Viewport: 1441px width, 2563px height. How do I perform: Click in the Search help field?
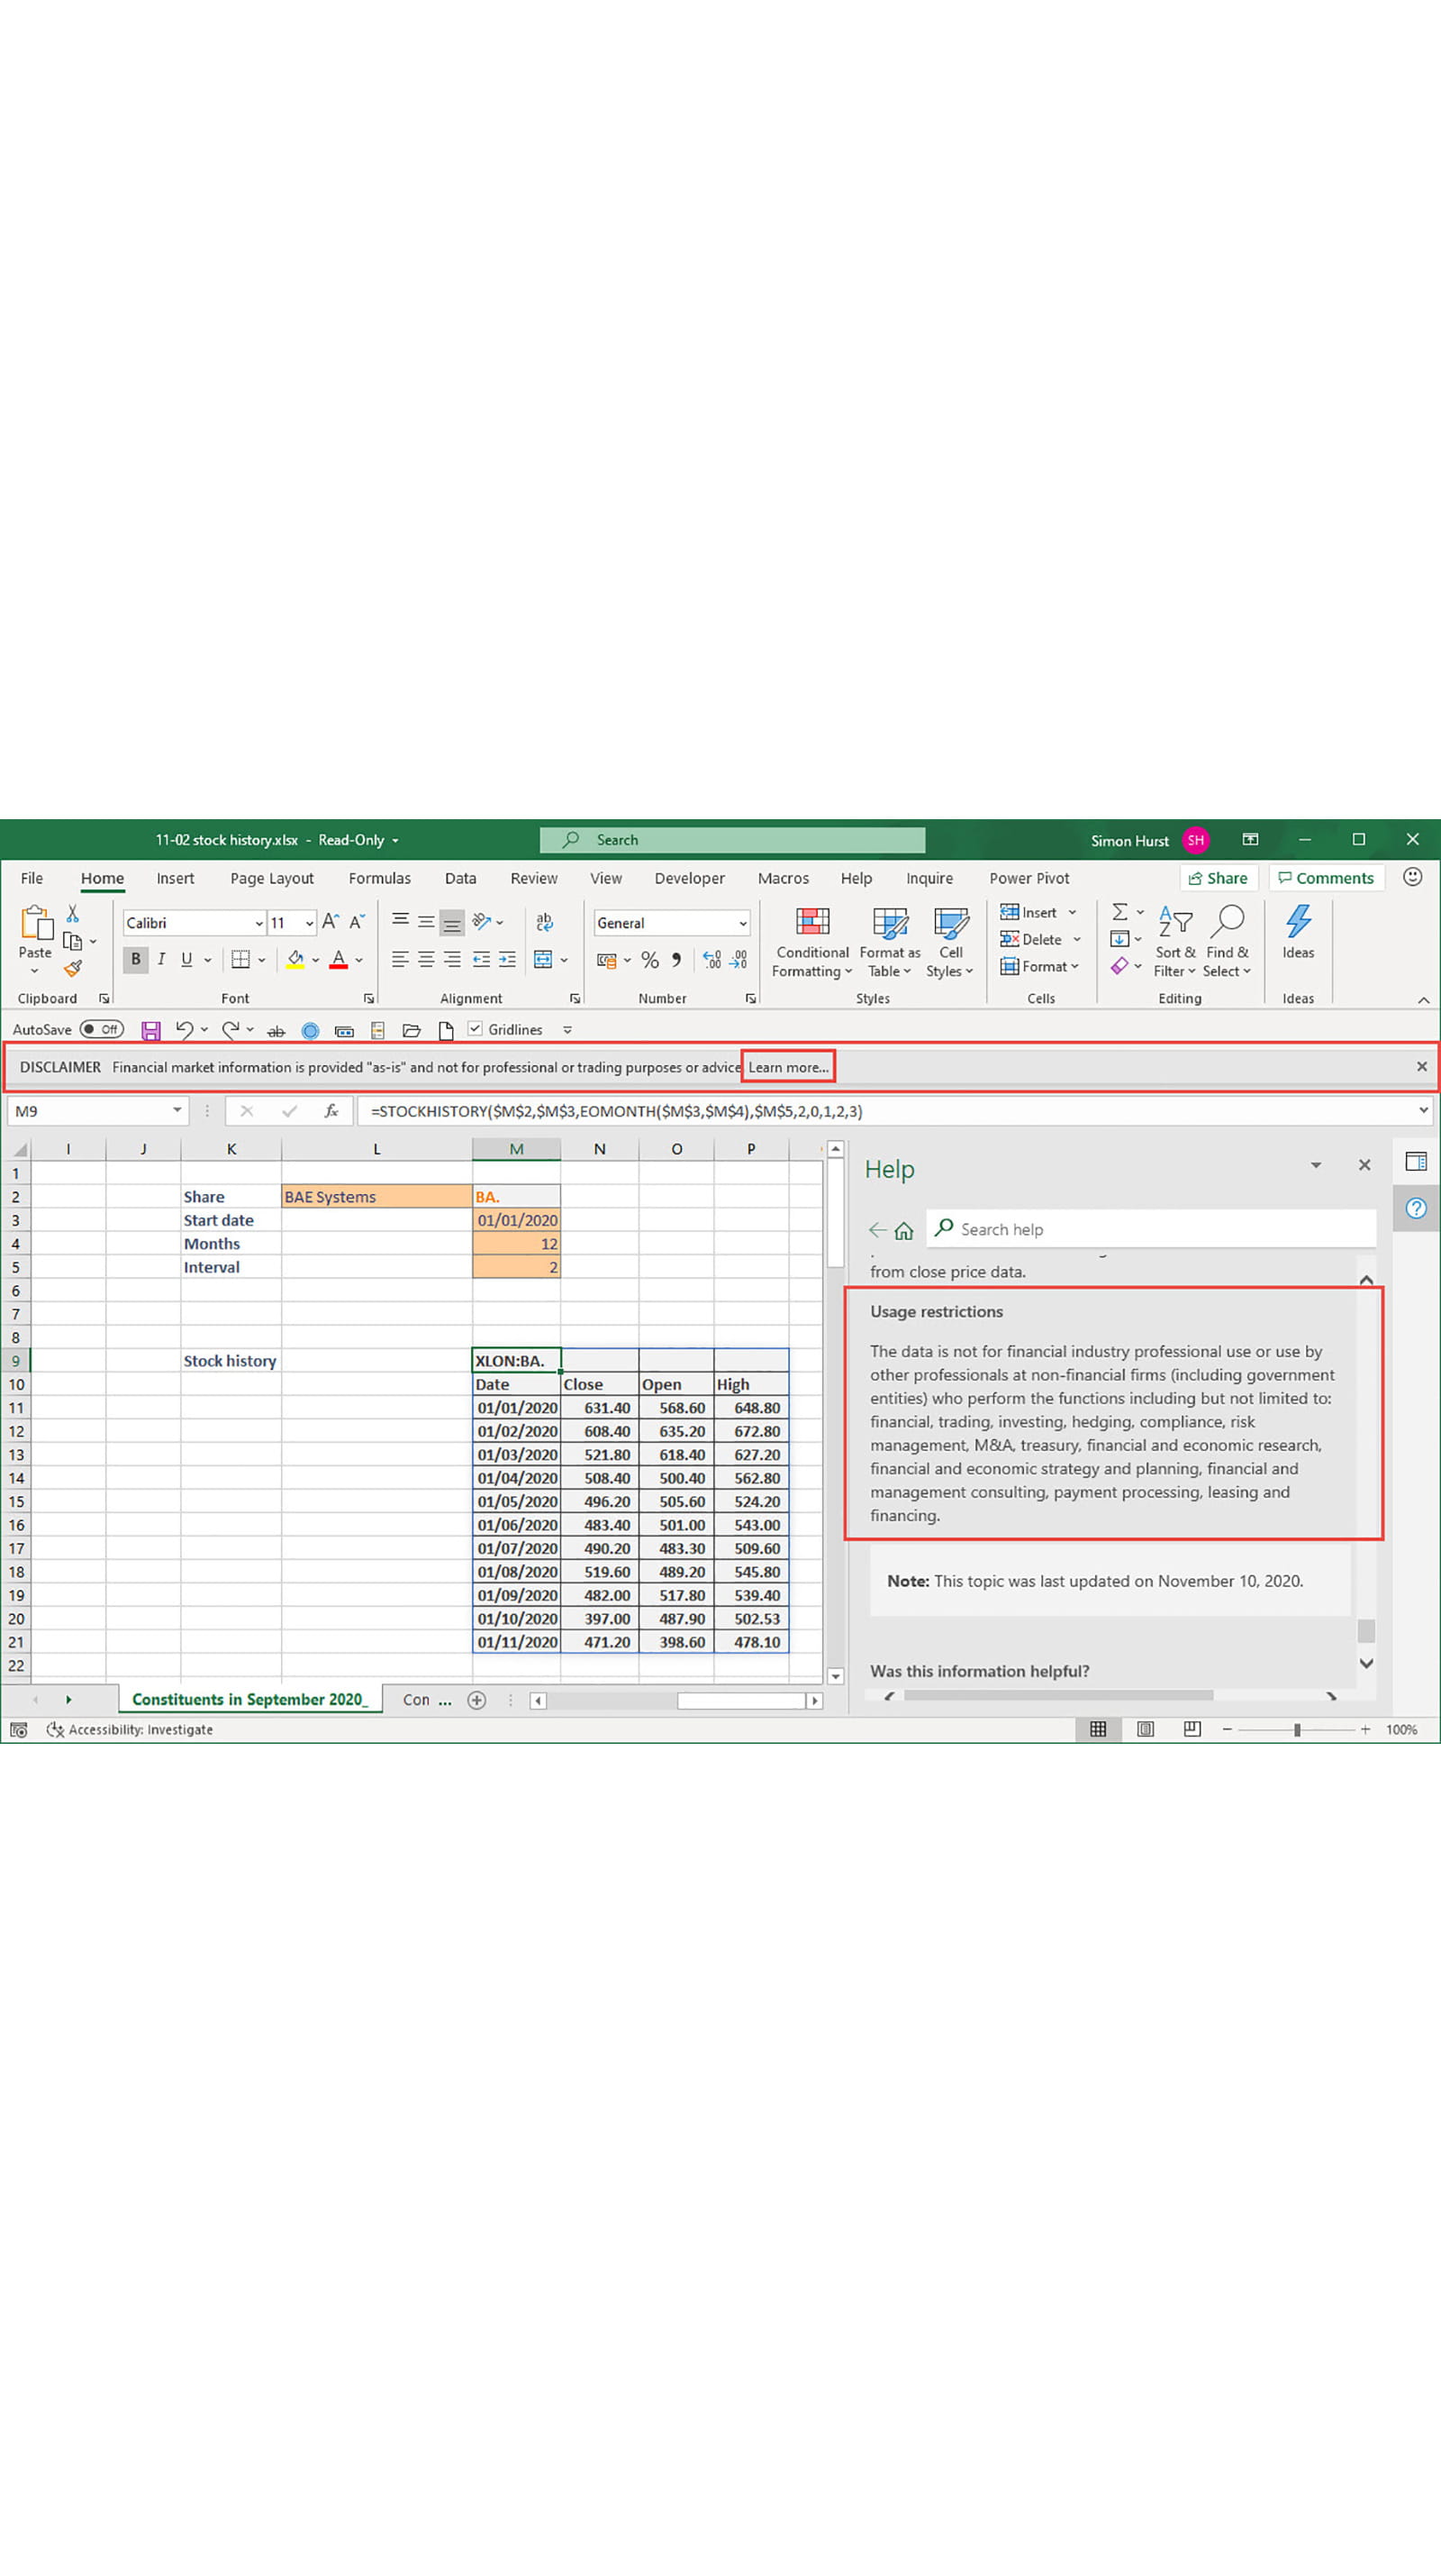[x=1154, y=1228]
